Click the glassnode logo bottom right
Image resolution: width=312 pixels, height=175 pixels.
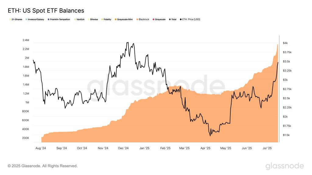click(285, 166)
